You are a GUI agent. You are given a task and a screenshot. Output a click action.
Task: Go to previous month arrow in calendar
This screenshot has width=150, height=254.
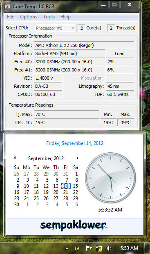pos(15,158)
